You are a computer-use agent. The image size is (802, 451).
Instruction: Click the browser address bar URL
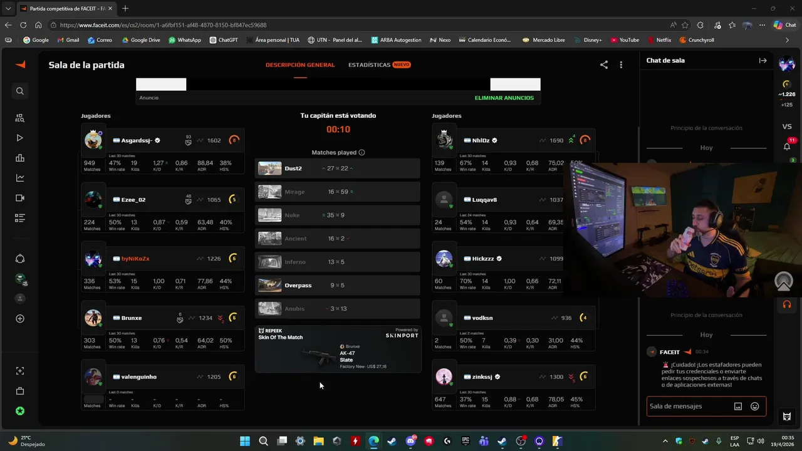[x=164, y=25]
